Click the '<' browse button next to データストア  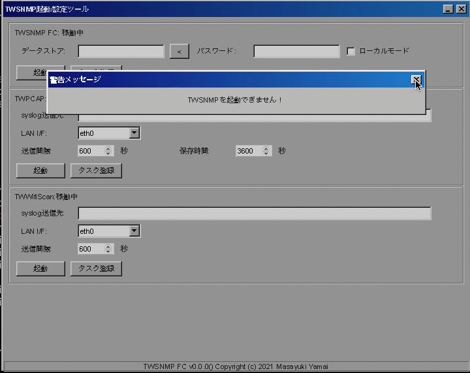pos(180,51)
